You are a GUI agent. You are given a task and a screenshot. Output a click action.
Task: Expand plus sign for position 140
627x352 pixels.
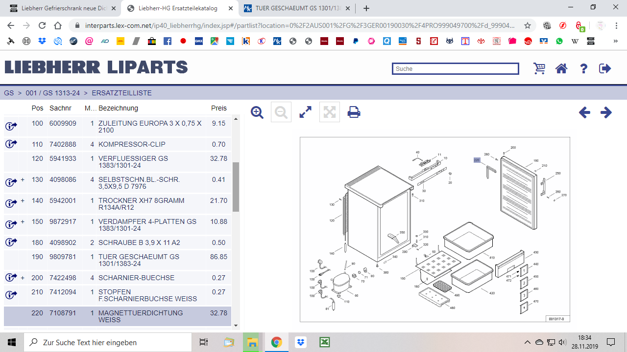point(23,200)
